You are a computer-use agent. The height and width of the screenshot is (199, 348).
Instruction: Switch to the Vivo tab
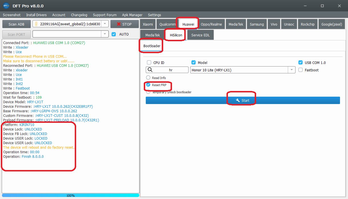coord(274,24)
